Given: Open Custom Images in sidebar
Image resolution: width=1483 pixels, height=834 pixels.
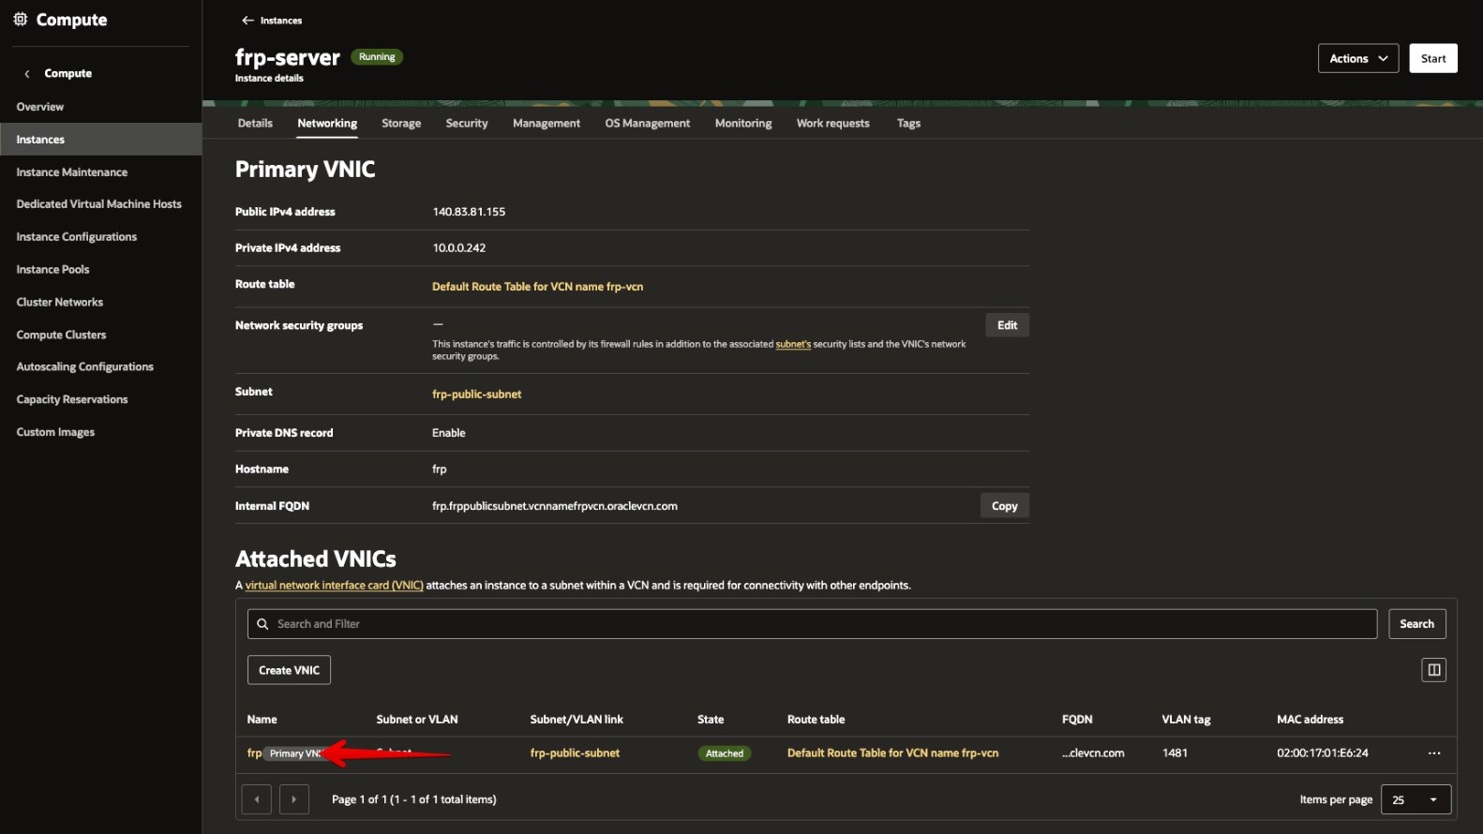Looking at the screenshot, I should click(x=55, y=433).
